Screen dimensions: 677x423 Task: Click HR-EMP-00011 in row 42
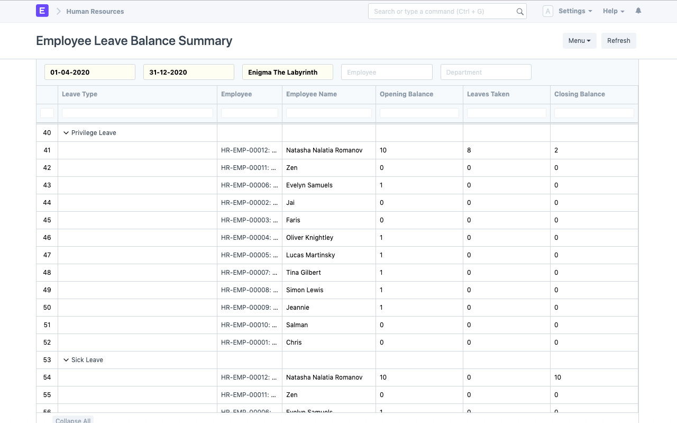tap(250, 168)
